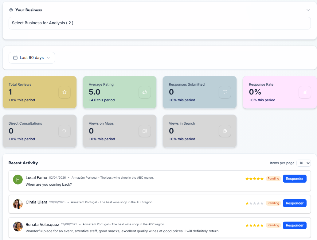
Task: Click the chart icon in Response Rate card
Action: pos(305,92)
